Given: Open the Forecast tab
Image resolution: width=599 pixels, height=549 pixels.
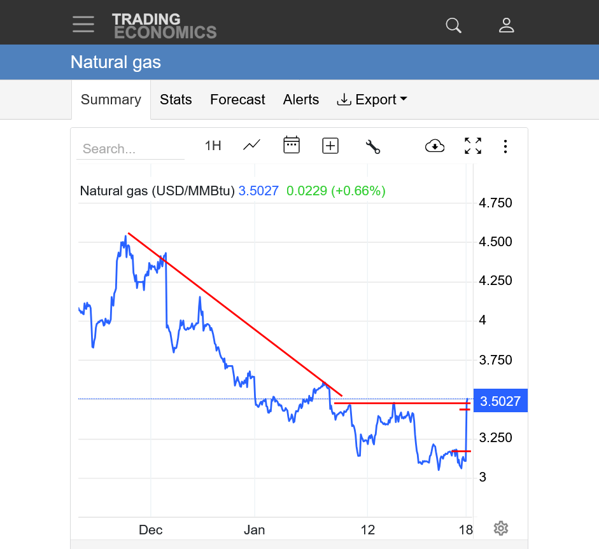Looking at the screenshot, I should (237, 100).
